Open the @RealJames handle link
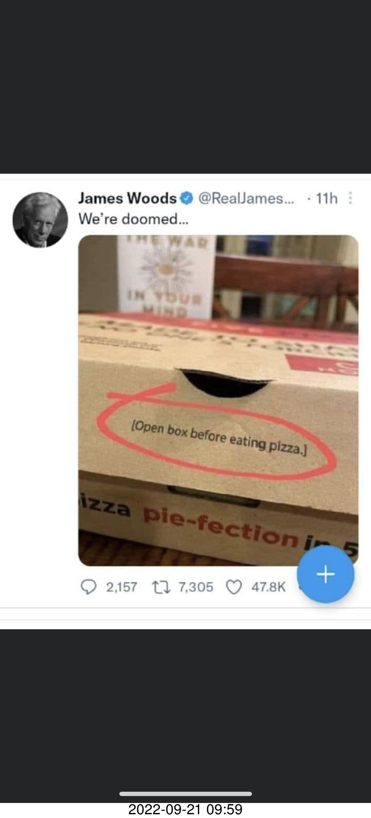 [246, 199]
